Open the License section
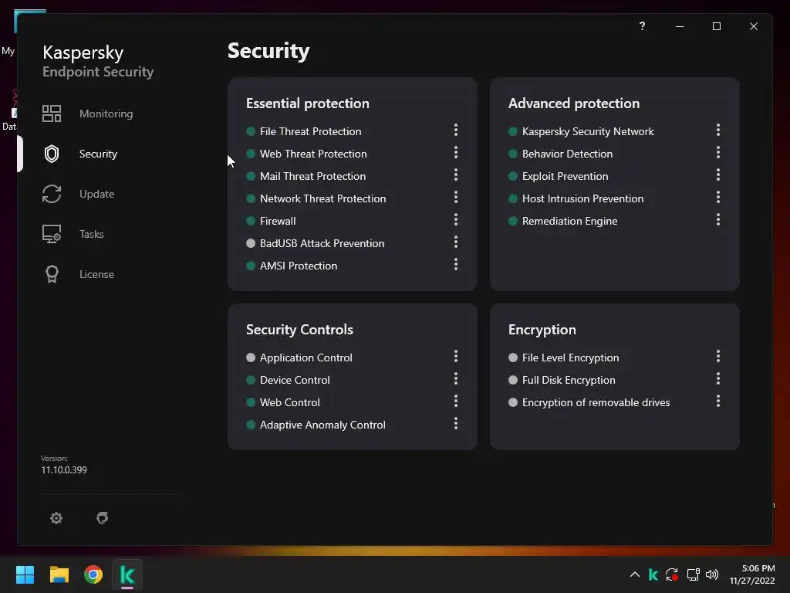 (96, 274)
